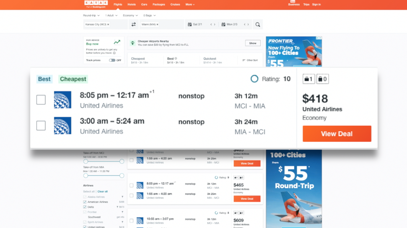
Task: Remove Miami (MIA) destination tag
Action: tap(157, 24)
